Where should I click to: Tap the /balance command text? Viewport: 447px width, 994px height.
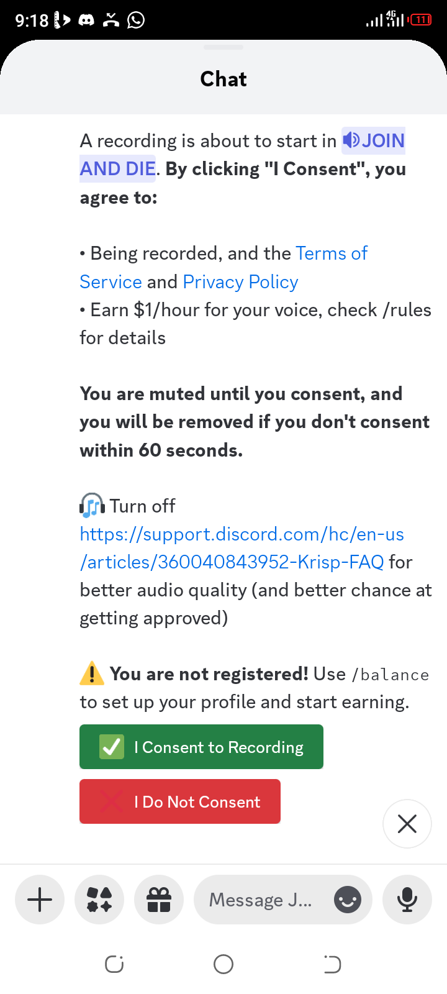pos(391,675)
